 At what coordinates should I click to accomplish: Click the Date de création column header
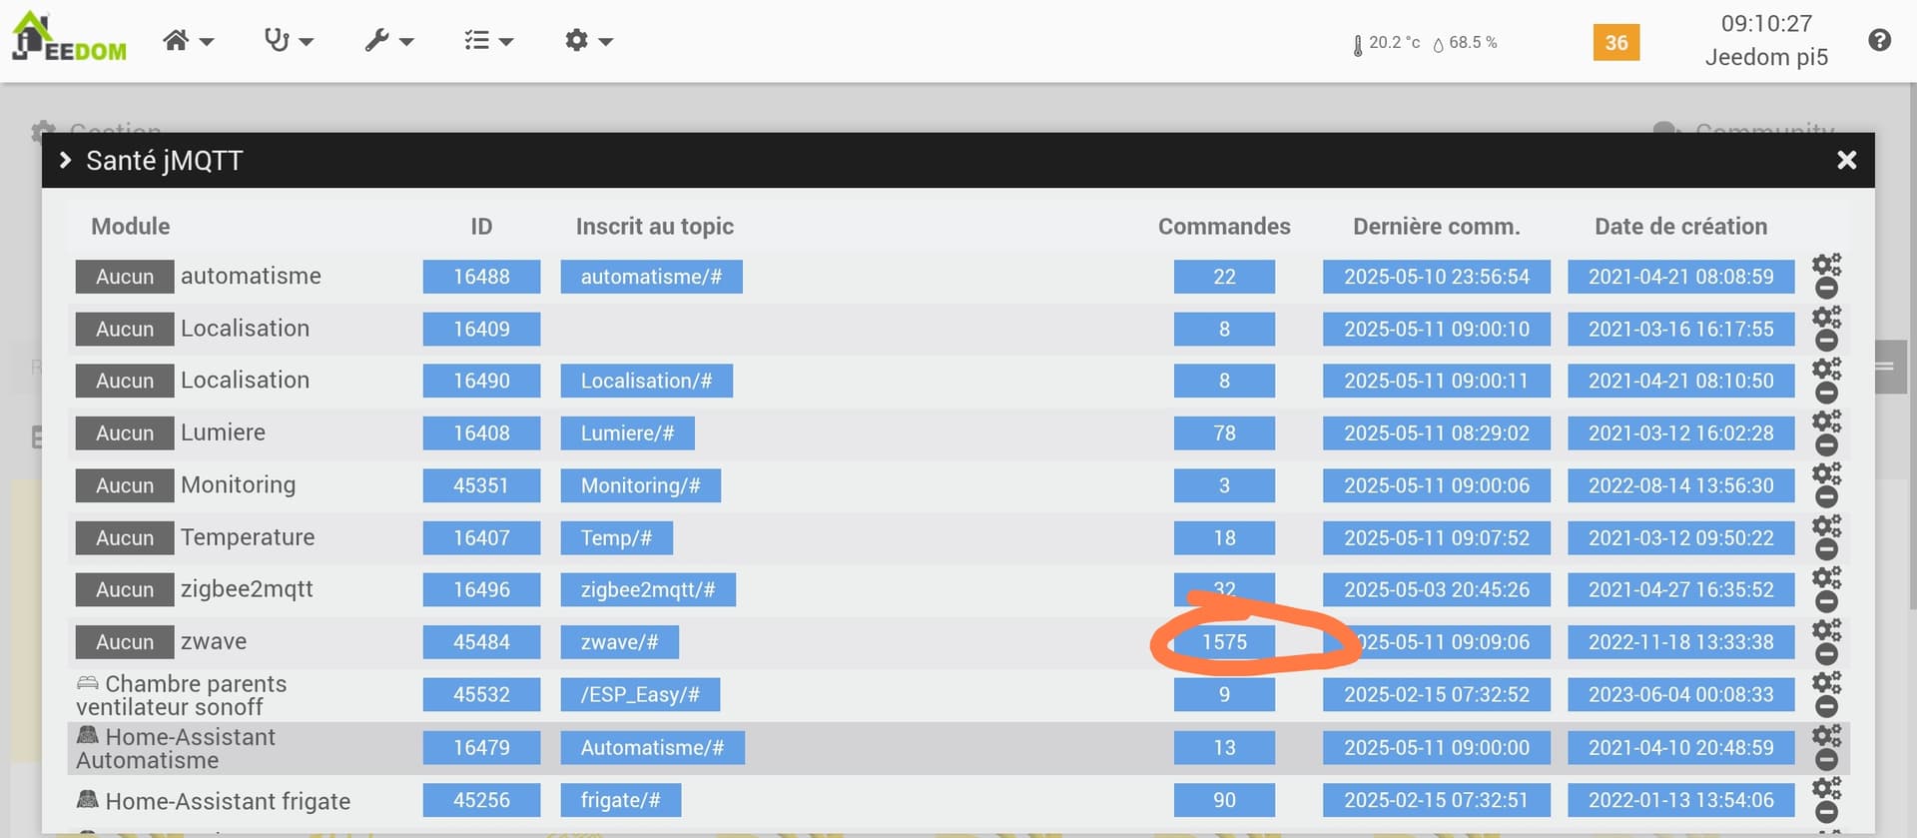click(1680, 227)
